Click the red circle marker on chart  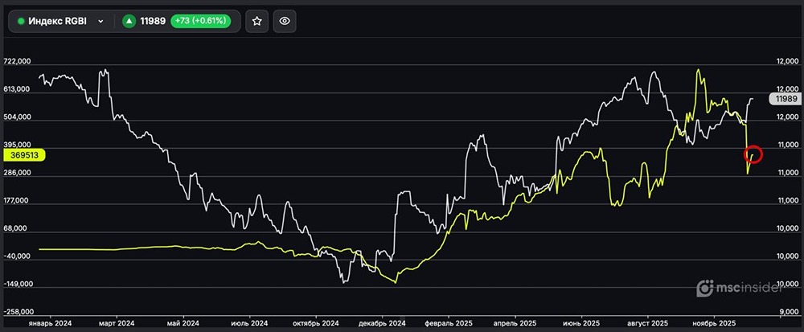pos(753,154)
